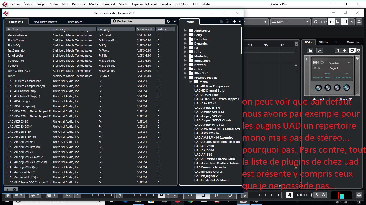This screenshot has height=205, width=366.
Task: Collapse the Powered Plugins folder
Action: (185, 77)
